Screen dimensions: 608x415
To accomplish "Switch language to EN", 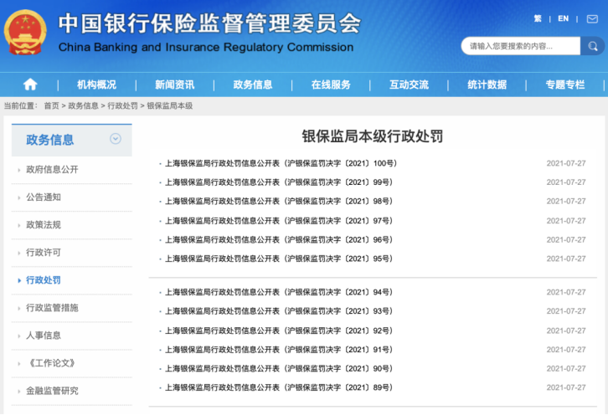I will tap(563, 18).
